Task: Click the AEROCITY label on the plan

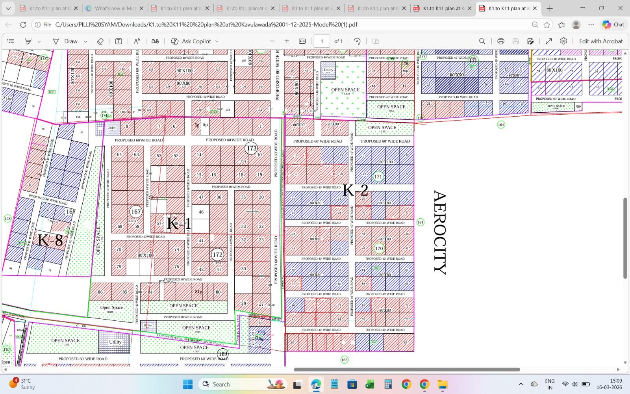Action: pyautogui.click(x=439, y=232)
